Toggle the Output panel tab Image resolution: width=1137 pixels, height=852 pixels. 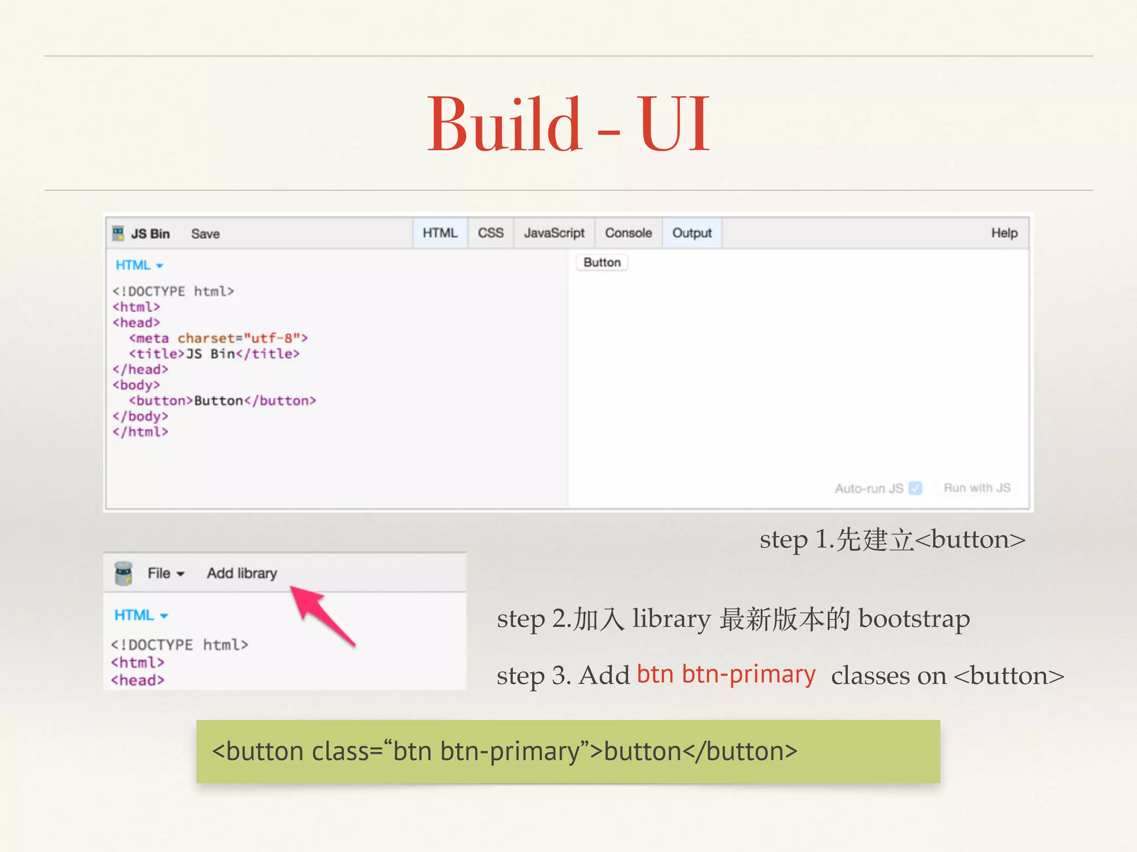pos(692,233)
